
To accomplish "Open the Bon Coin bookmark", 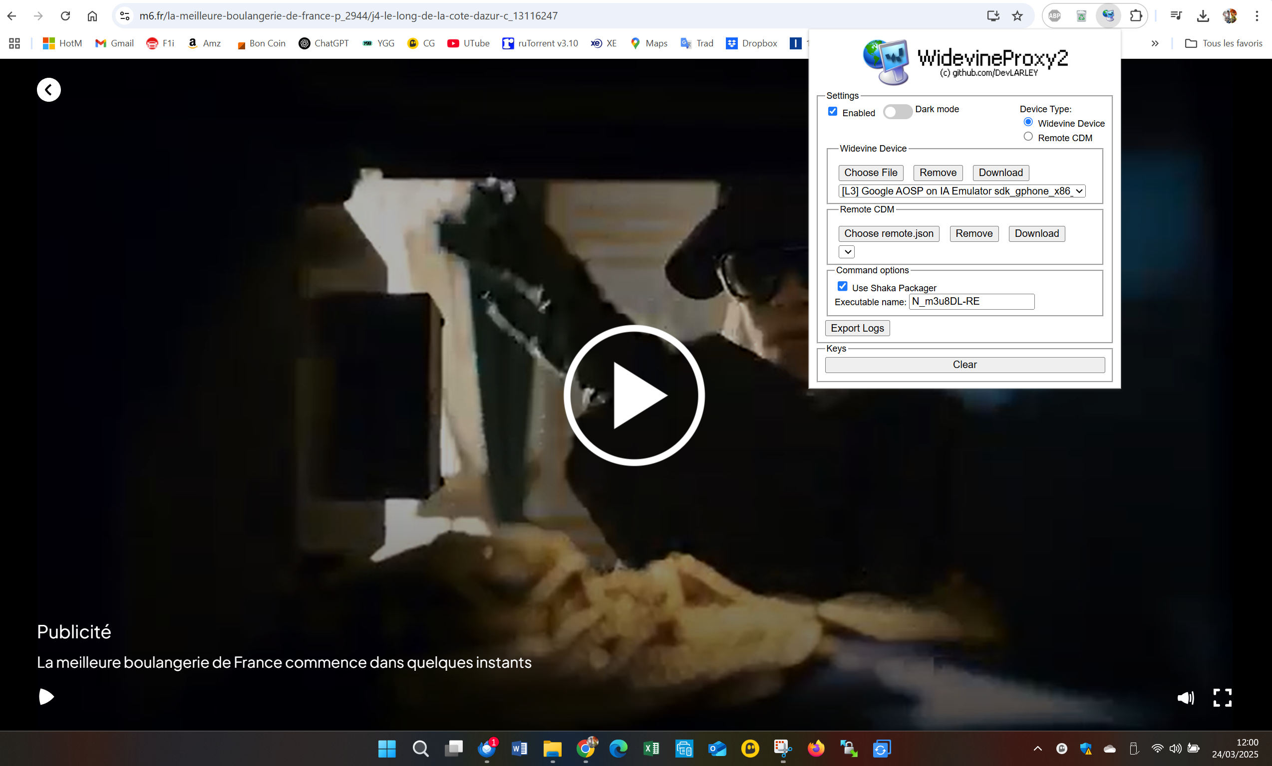I will point(261,43).
